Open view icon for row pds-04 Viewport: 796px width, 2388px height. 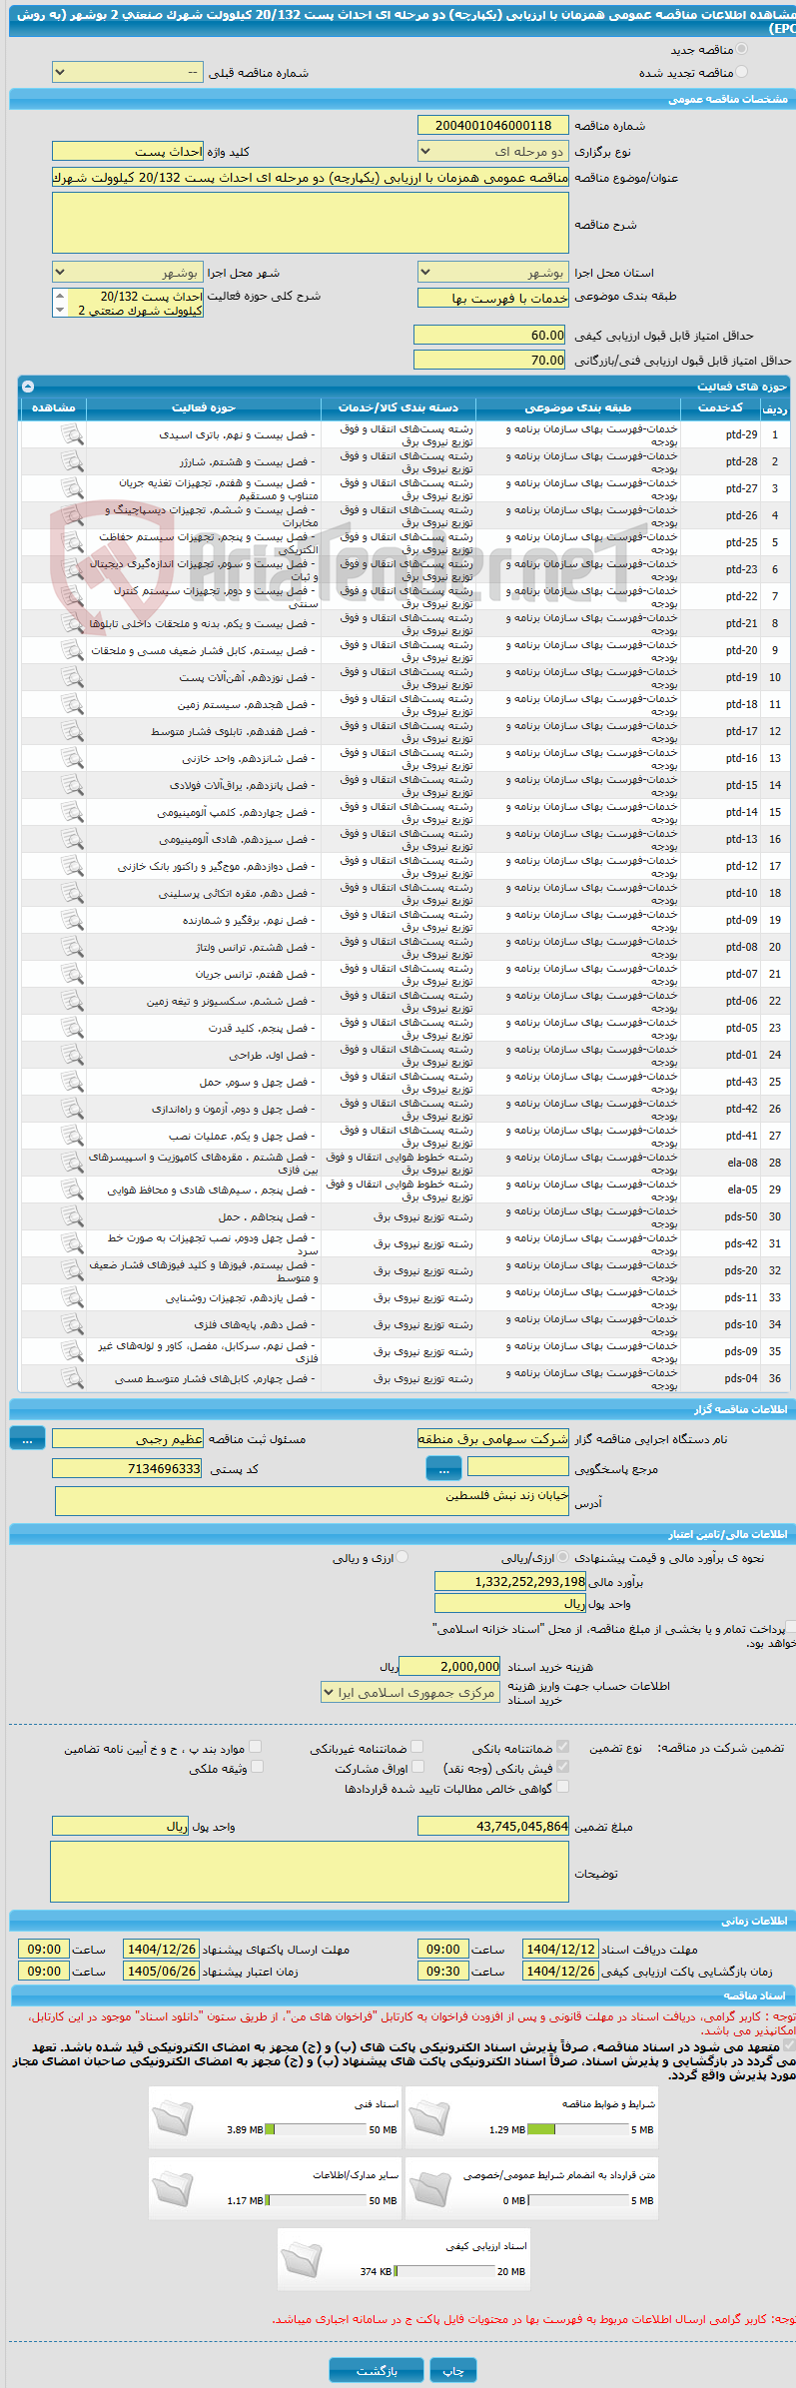tap(72, 1378)
